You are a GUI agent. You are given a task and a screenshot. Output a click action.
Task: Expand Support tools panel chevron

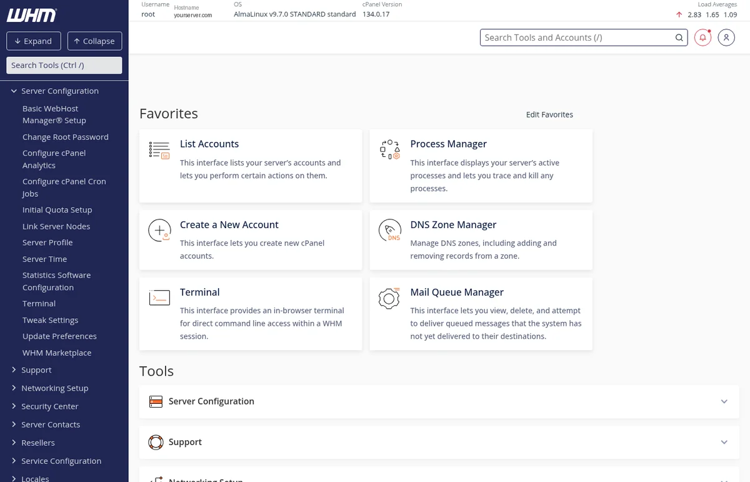click(x=724, y=442)
